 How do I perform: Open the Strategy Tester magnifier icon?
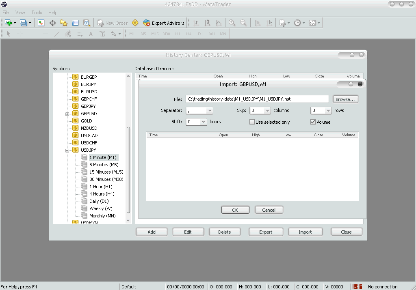87,23
